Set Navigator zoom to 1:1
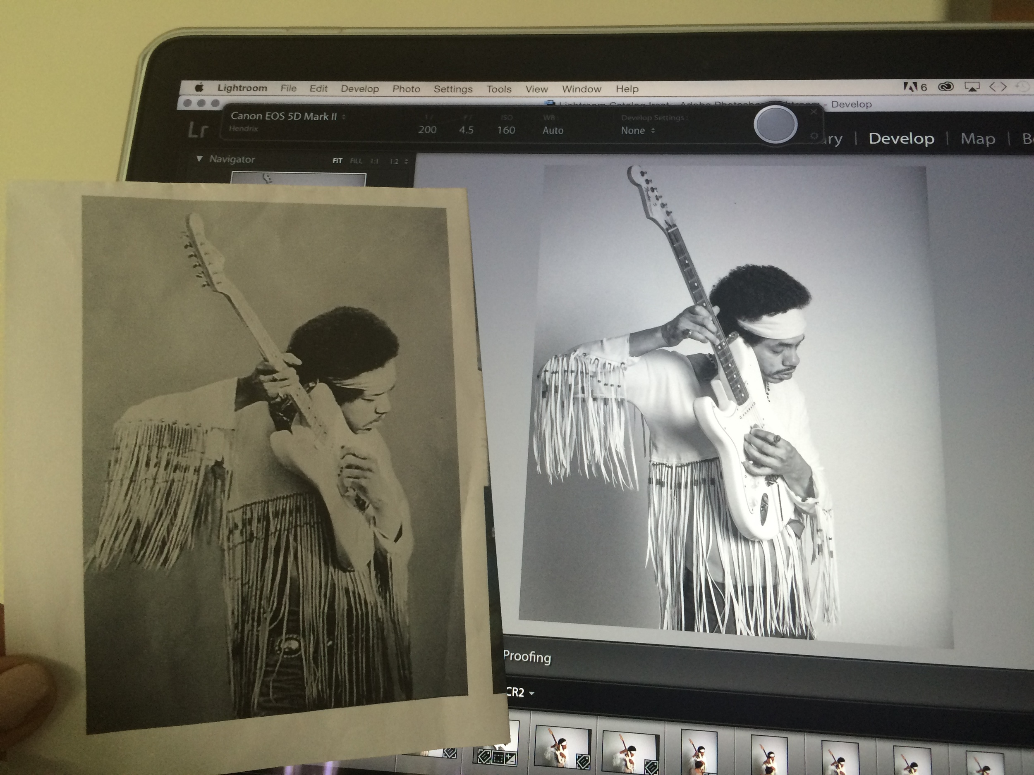Image resolution: width=1034 pixels, height=775 pixels. point(374,161)
